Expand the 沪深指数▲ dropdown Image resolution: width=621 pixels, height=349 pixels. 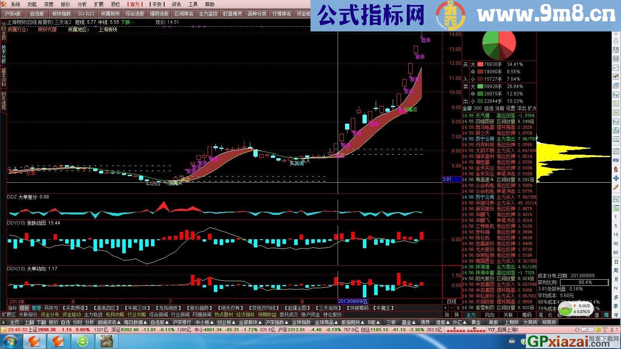click(x=277, y=322)
